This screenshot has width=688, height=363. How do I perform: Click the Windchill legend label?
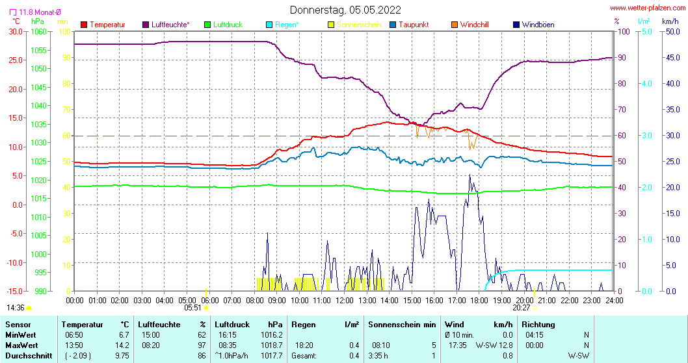[474, 25]
